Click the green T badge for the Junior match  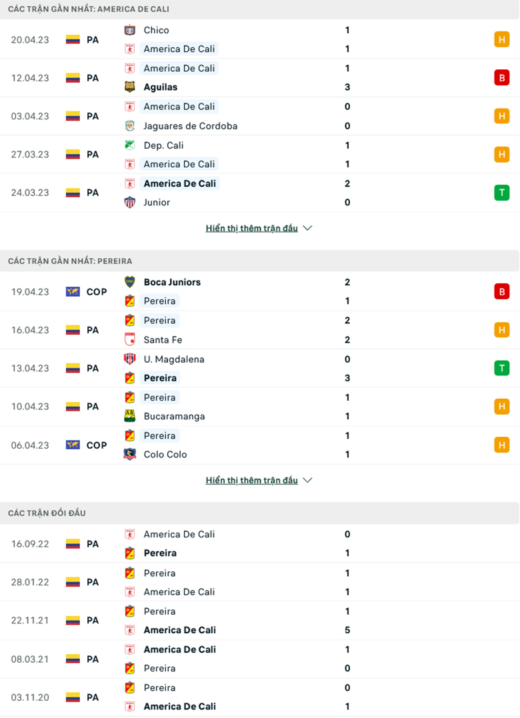[501, 193]
